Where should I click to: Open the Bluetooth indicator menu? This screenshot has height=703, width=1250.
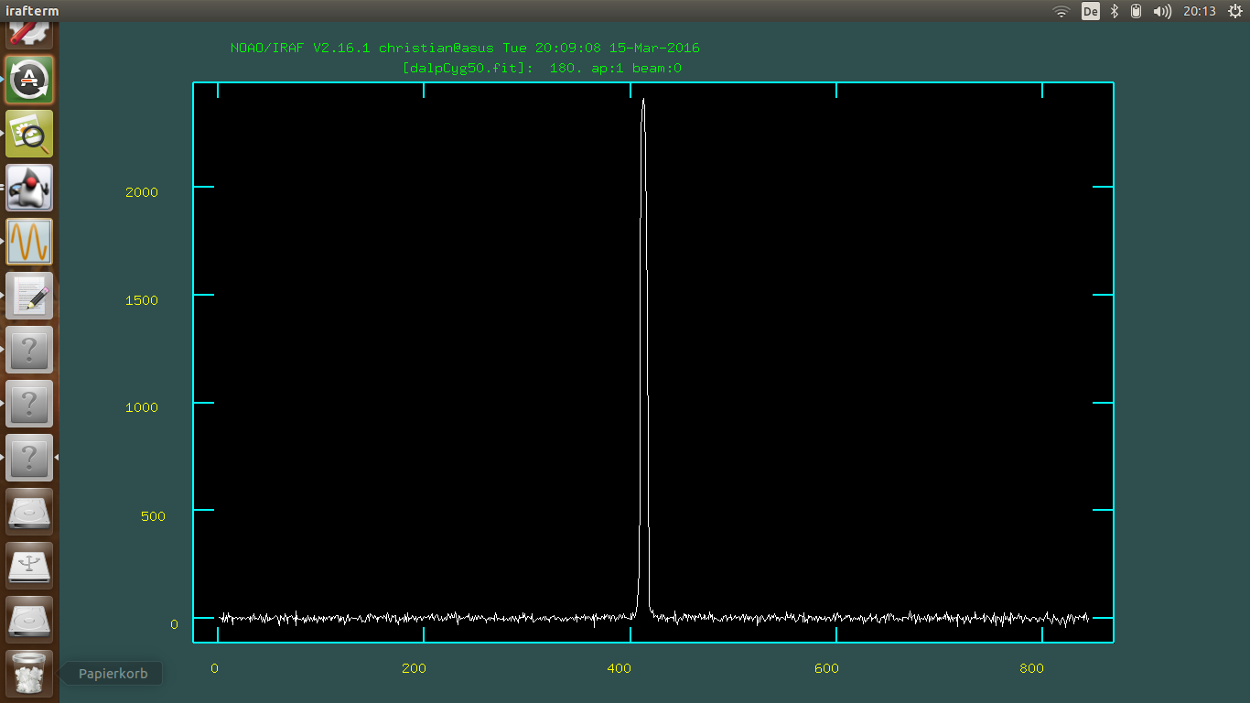pyautogui.click(x=1115, y=11)
